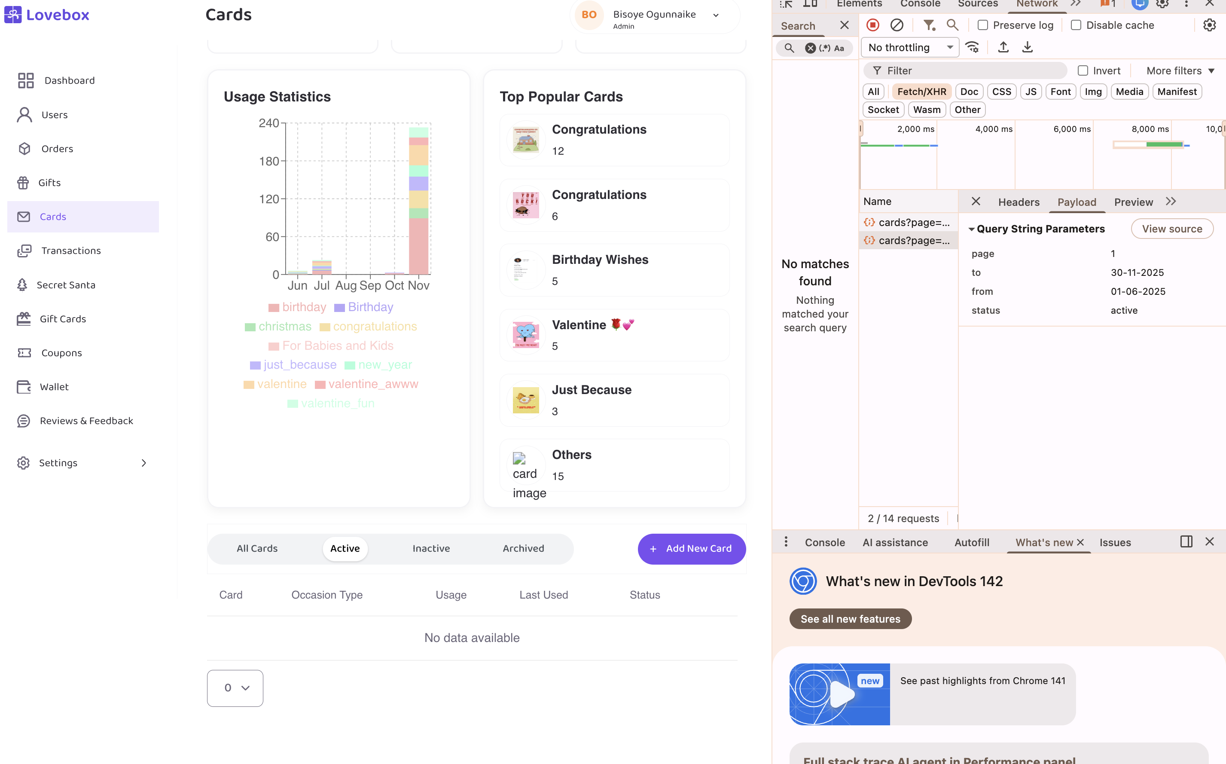Switch to the Inactive cards tab
Viewport: 1226px width, 764px height.
point(431,548)
